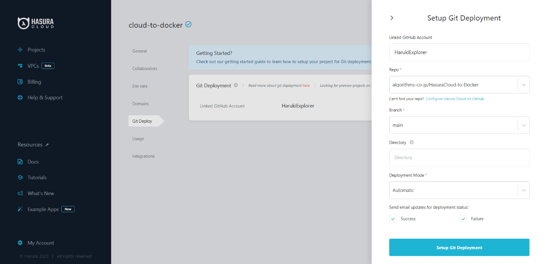Select the Git Deploy tab
This screenshot has width=546, height=264.
coord(146,121)
